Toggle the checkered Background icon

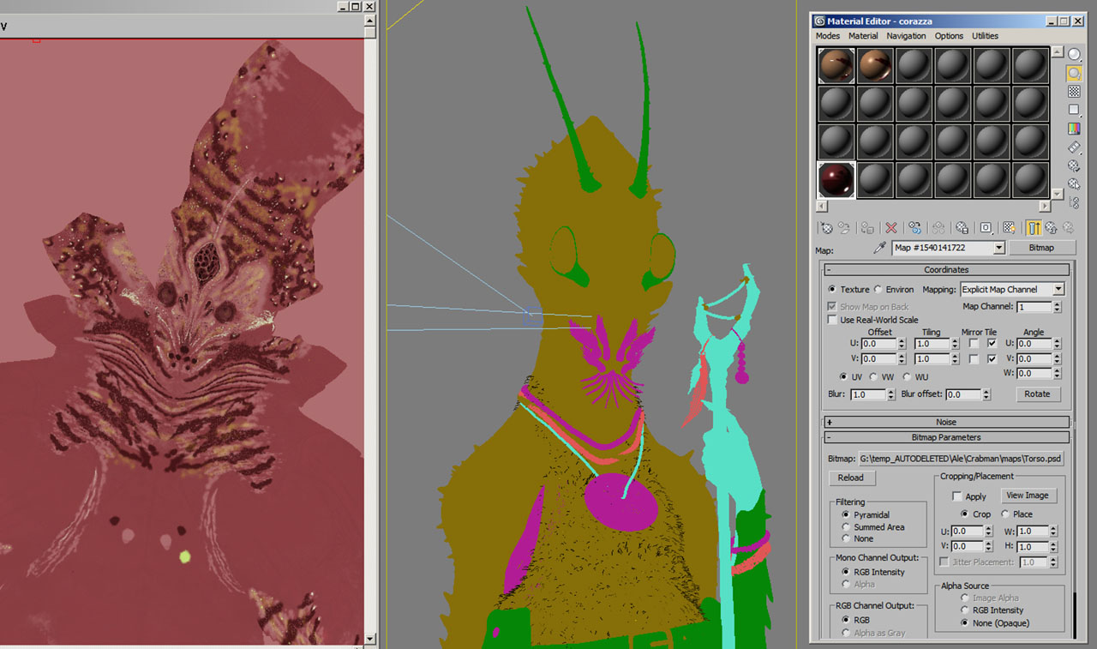1074,91
